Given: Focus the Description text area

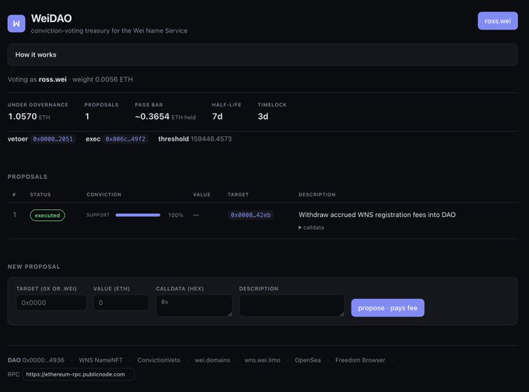Looking at the screenshot, I should pos(292,306).
